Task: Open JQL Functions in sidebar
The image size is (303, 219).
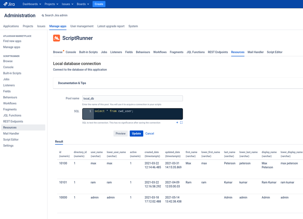Action: pyautogui.click(x=12, y=116)
